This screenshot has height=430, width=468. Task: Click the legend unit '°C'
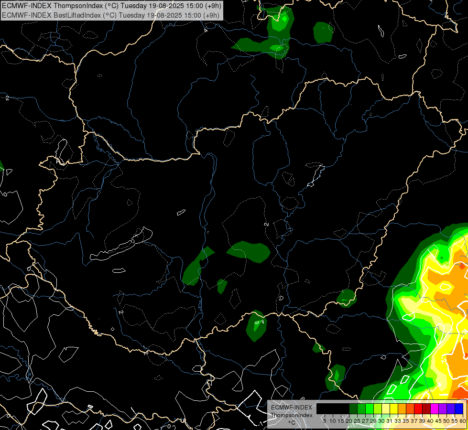[292, 423]
